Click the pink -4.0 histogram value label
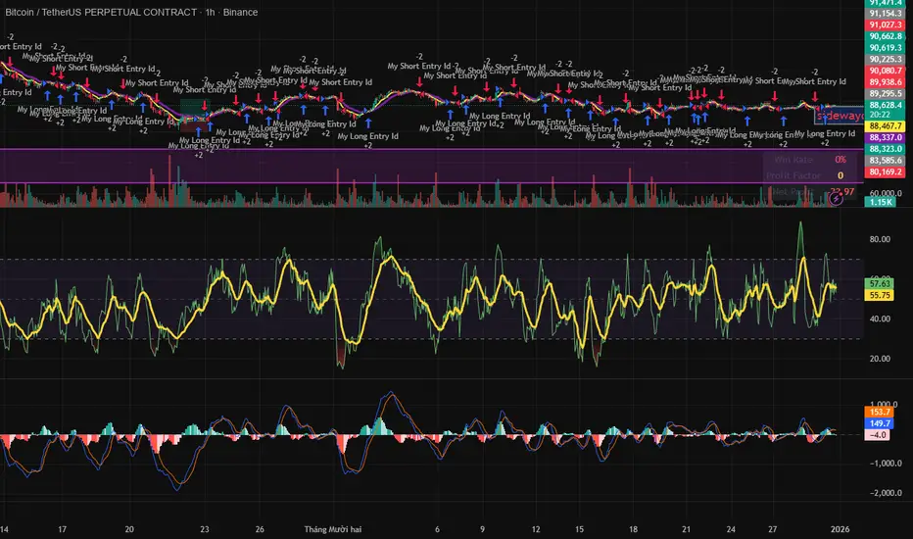 879,435
